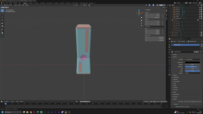Select the Rotate tool
Screen dimensions: 203x114
(x=2, y=20)
